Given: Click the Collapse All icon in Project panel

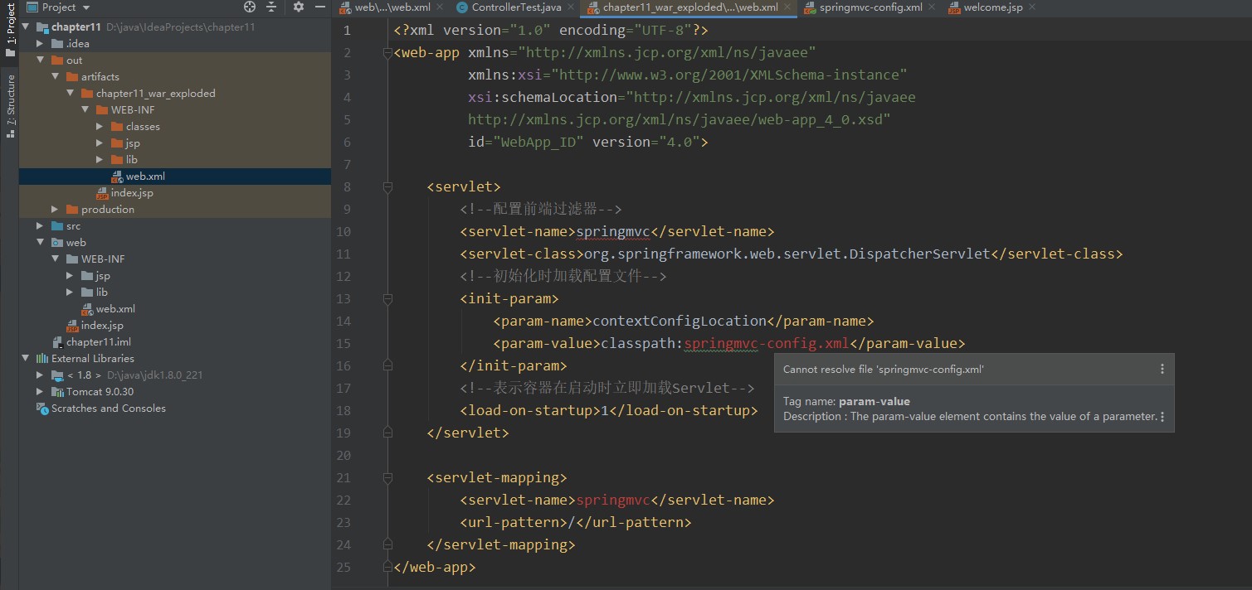Looking at the screenshot, I should tap(271, 7).
